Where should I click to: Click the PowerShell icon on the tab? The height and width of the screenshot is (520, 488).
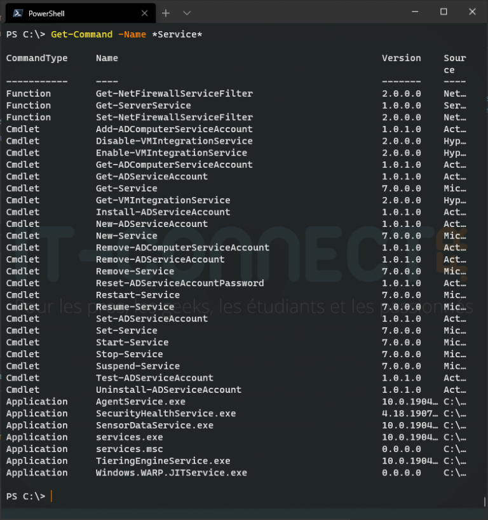pos(18,12)
